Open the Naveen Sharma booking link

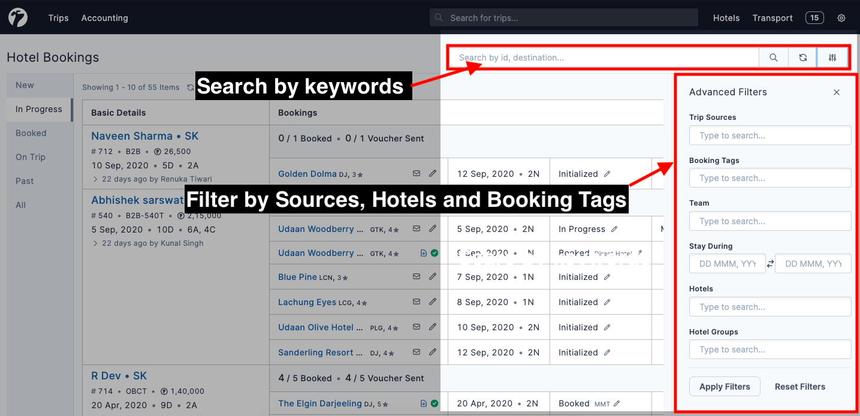pyautogui.click(x=131, y=136)
